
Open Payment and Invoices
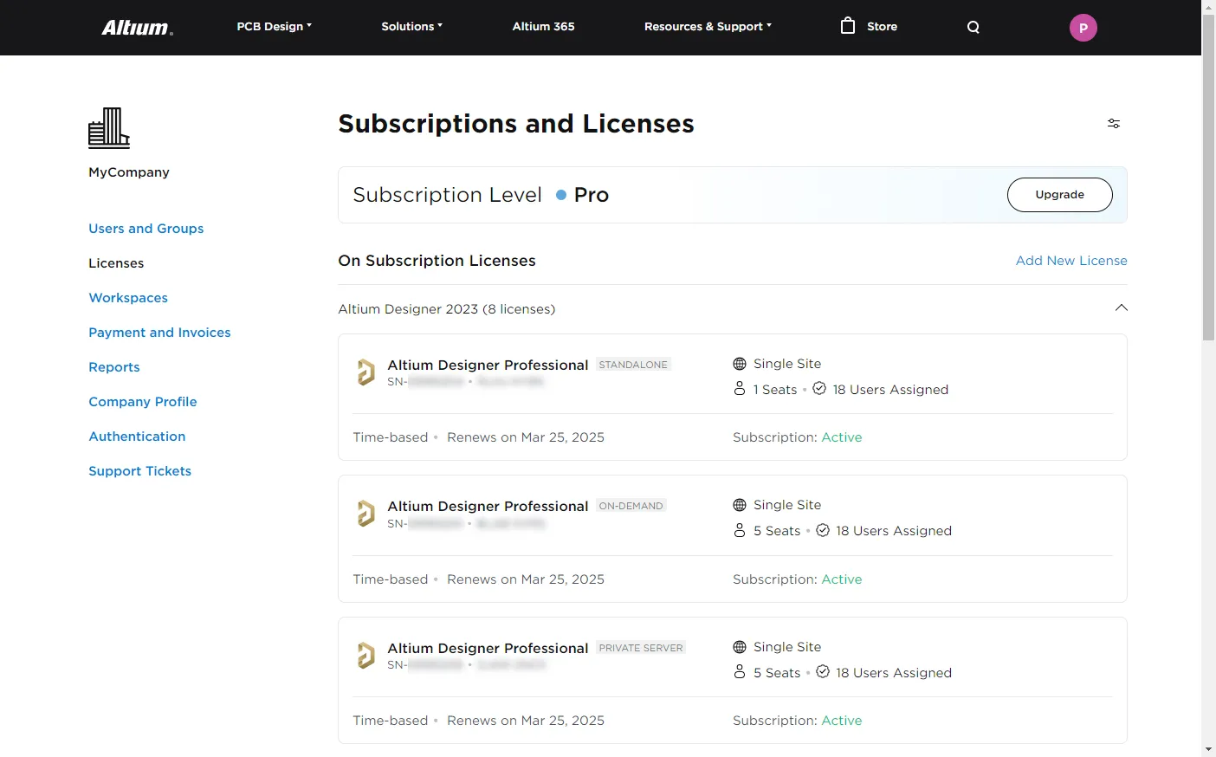click(159, 333)
